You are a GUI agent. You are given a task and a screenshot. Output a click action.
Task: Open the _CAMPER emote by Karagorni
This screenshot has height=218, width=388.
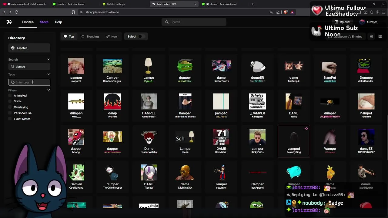point(257,105)
